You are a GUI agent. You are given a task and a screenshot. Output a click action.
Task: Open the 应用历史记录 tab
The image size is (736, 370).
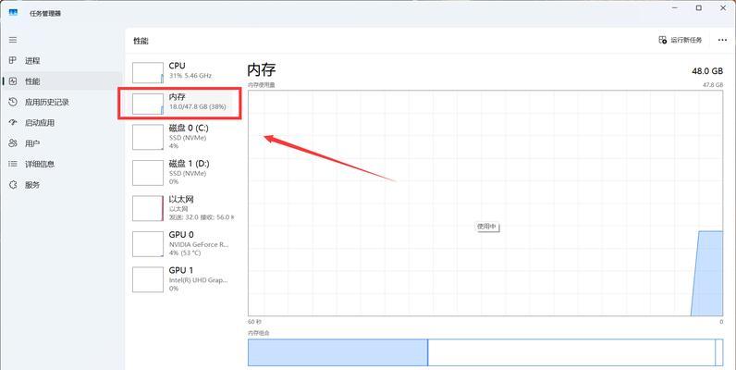(61, 102)
